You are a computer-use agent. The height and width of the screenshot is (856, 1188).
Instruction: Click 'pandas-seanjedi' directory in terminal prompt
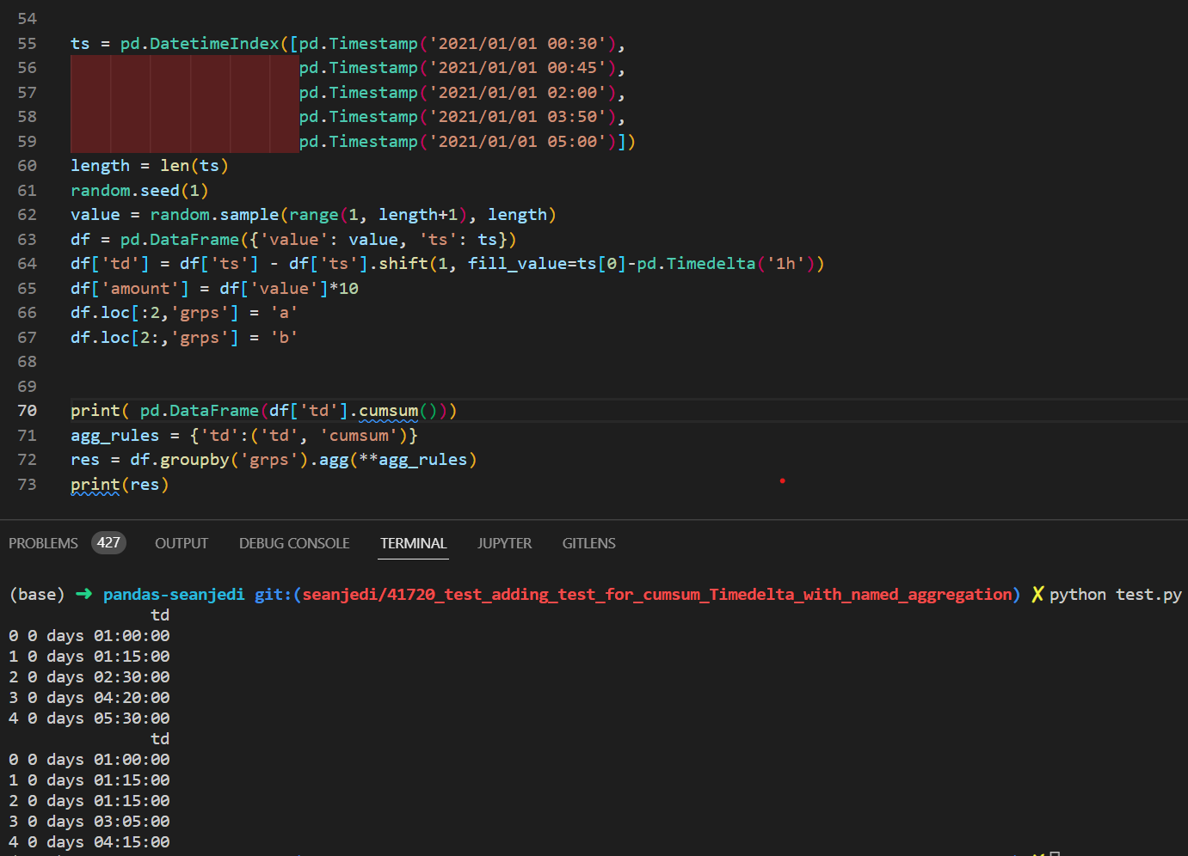174,595
